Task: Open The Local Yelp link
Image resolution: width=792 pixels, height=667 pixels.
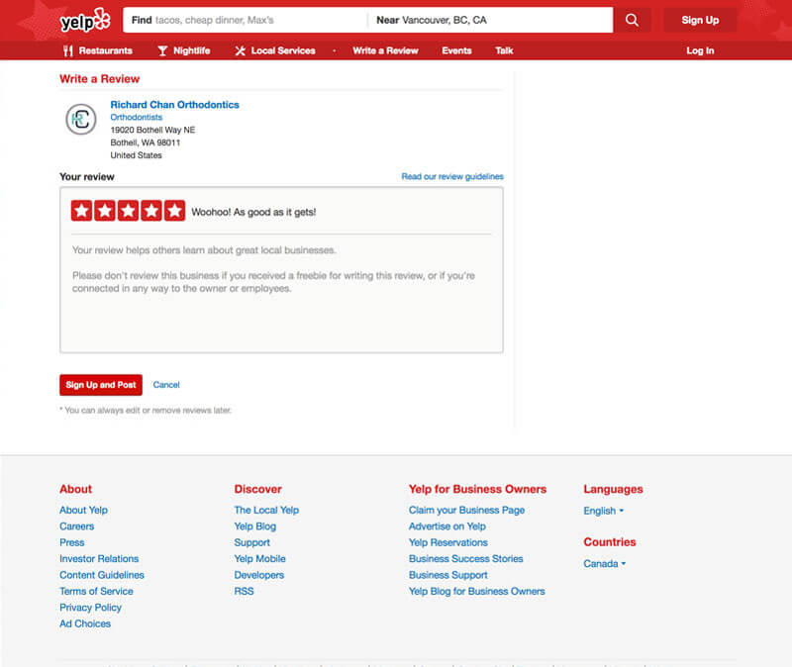Action: [x=266, y=510]
